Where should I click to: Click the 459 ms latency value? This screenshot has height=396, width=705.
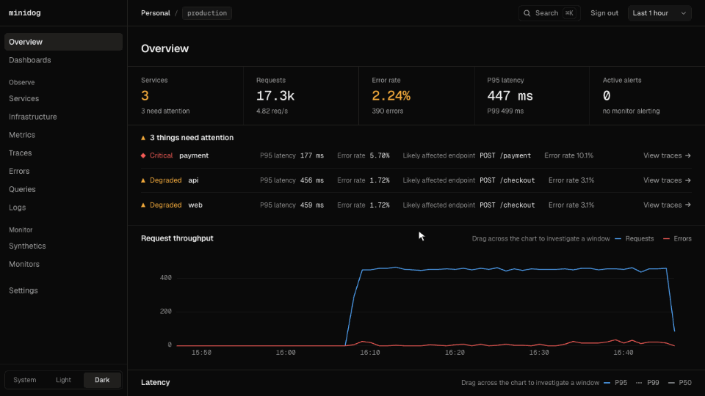point(312,205)
